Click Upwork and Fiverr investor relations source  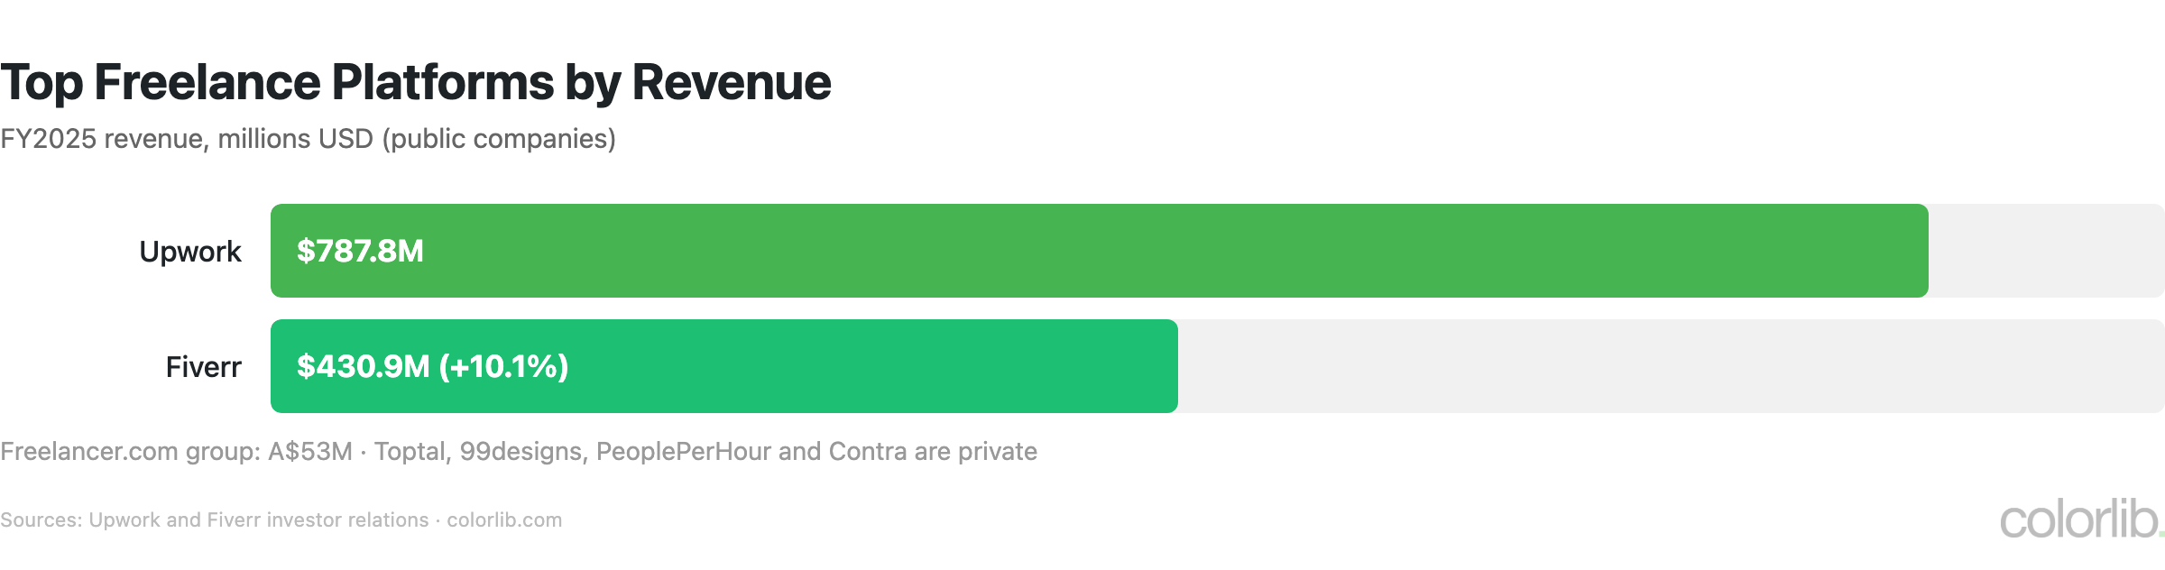(x=259, y=520)
